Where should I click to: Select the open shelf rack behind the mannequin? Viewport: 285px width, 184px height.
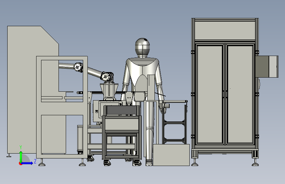click(175, 122)
